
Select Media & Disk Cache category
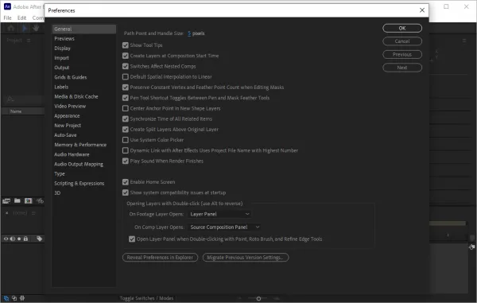83,96
